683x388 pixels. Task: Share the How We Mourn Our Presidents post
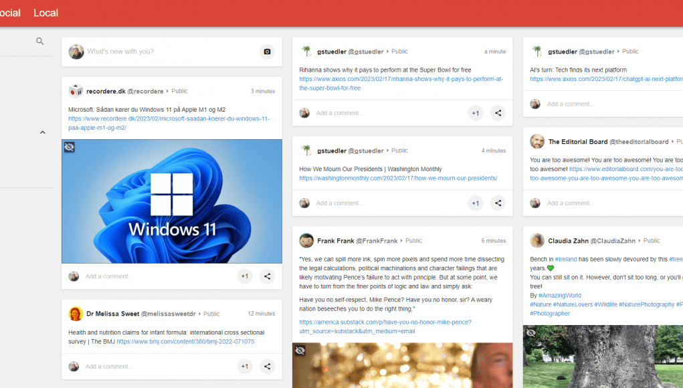(x=498, y=203)
